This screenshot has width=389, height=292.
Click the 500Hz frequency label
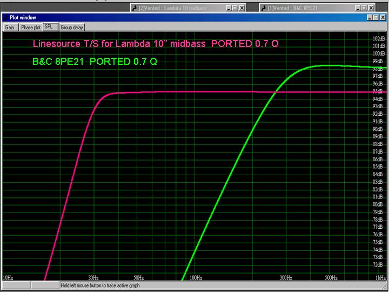point(331,277)
